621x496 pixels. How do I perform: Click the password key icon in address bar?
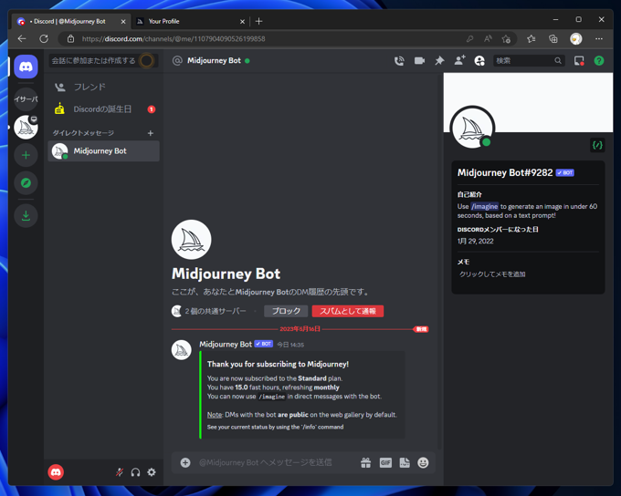coord(469,39)
